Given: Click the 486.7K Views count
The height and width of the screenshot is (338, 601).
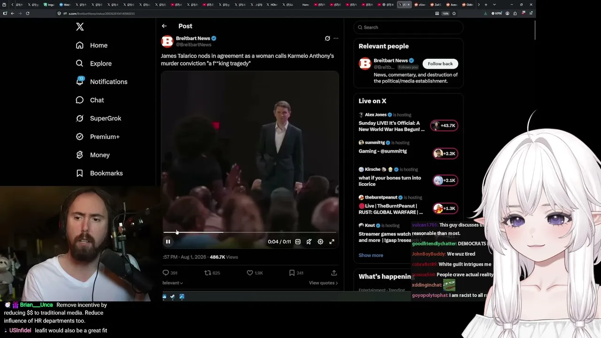Looking at the screenshot, I should [x=224, y=257].
